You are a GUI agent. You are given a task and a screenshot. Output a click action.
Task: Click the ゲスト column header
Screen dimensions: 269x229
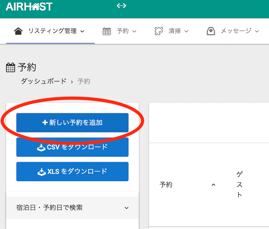[x=239, y=184]
